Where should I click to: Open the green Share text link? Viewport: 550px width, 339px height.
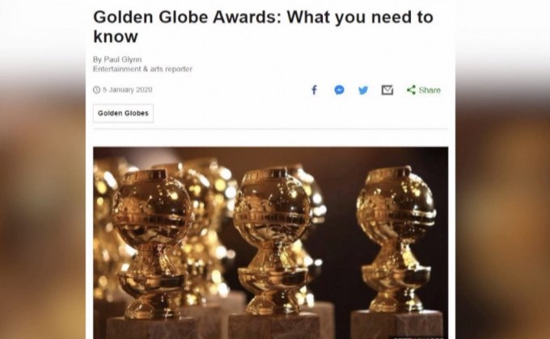click(429, 90)
